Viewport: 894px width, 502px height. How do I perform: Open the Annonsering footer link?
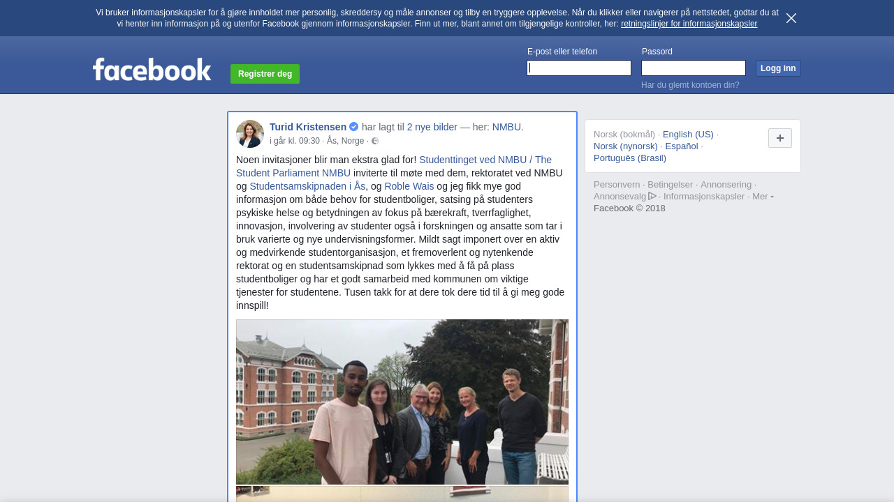click(x=726, y=185)
